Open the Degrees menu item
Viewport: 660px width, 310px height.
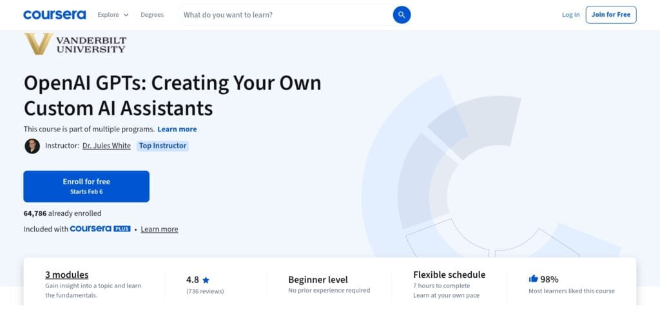(152, 15)
